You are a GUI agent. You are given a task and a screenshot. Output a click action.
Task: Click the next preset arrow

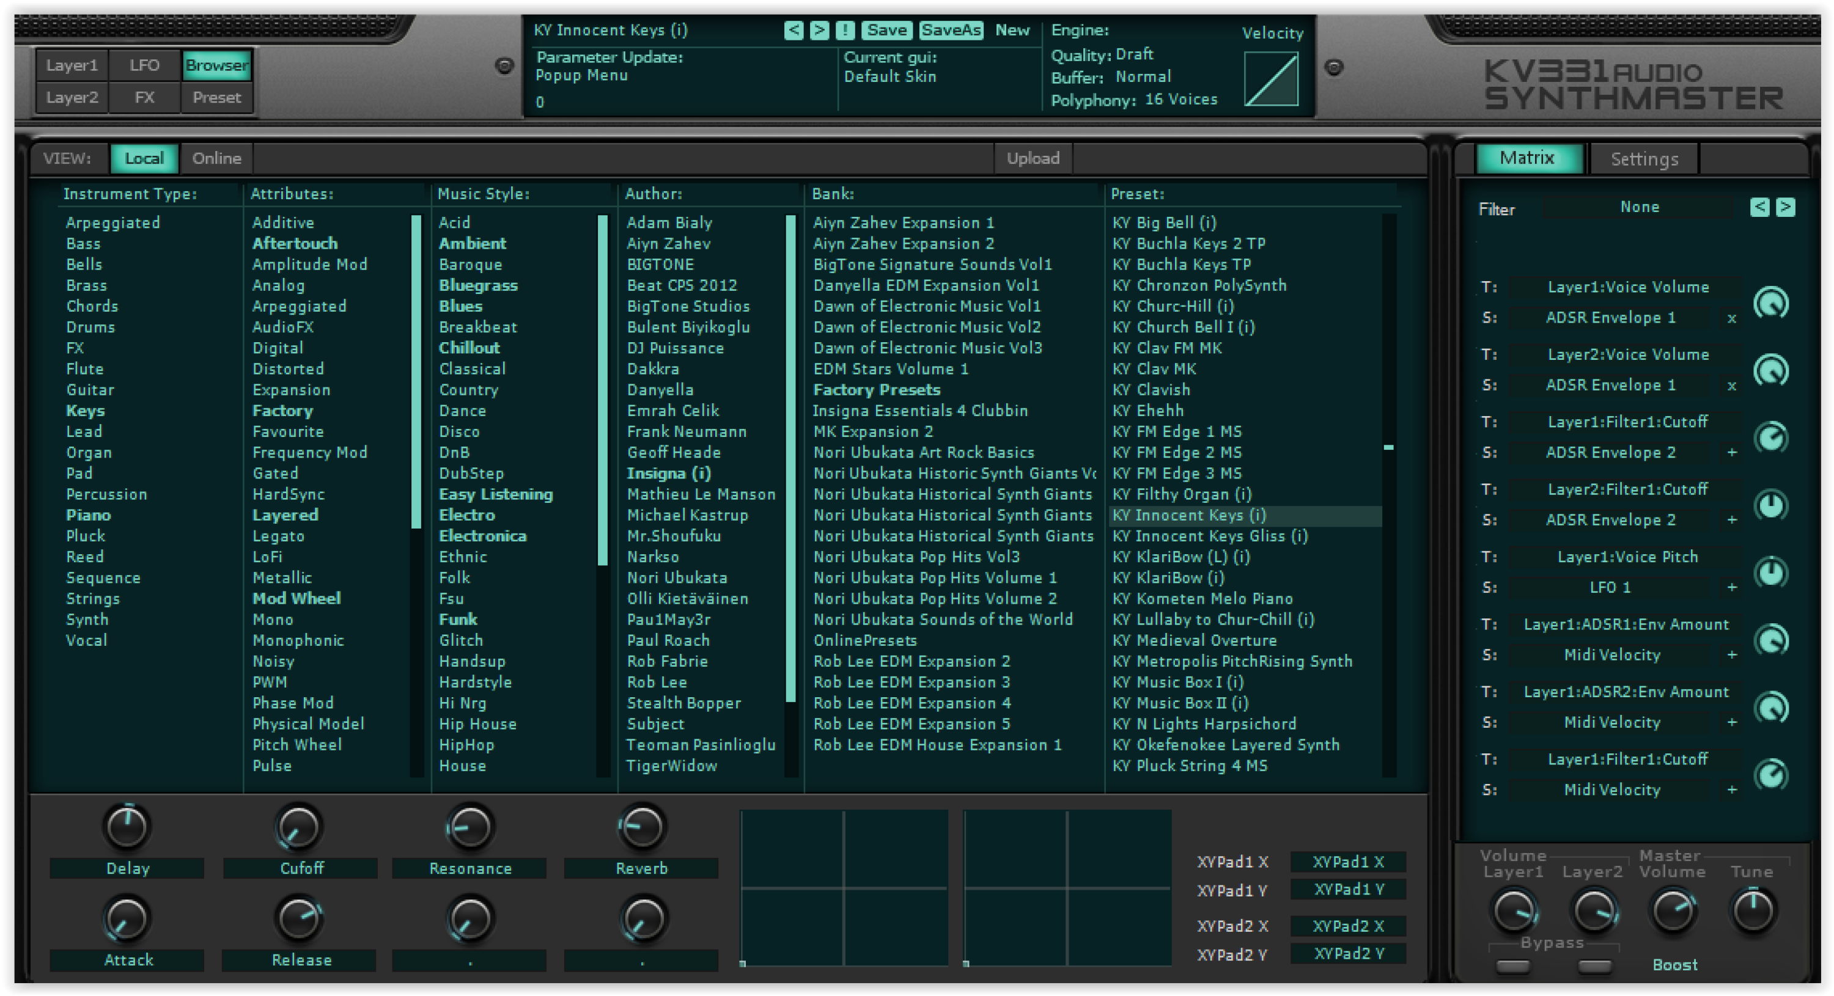click(x=821, y=30)
